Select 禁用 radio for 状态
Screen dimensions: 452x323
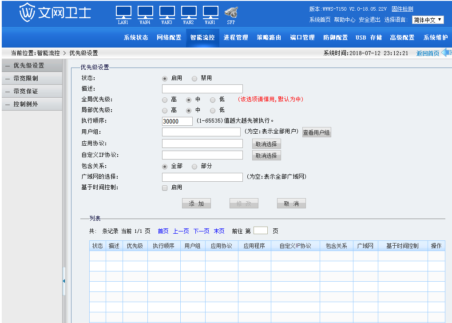(194, 79)
